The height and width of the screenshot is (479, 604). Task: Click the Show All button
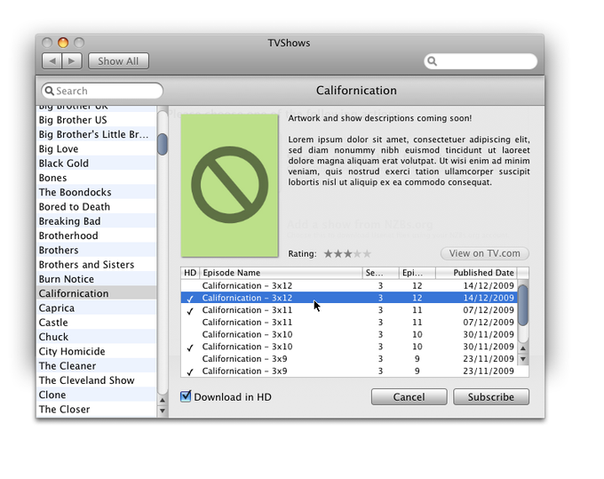[118, 61]
